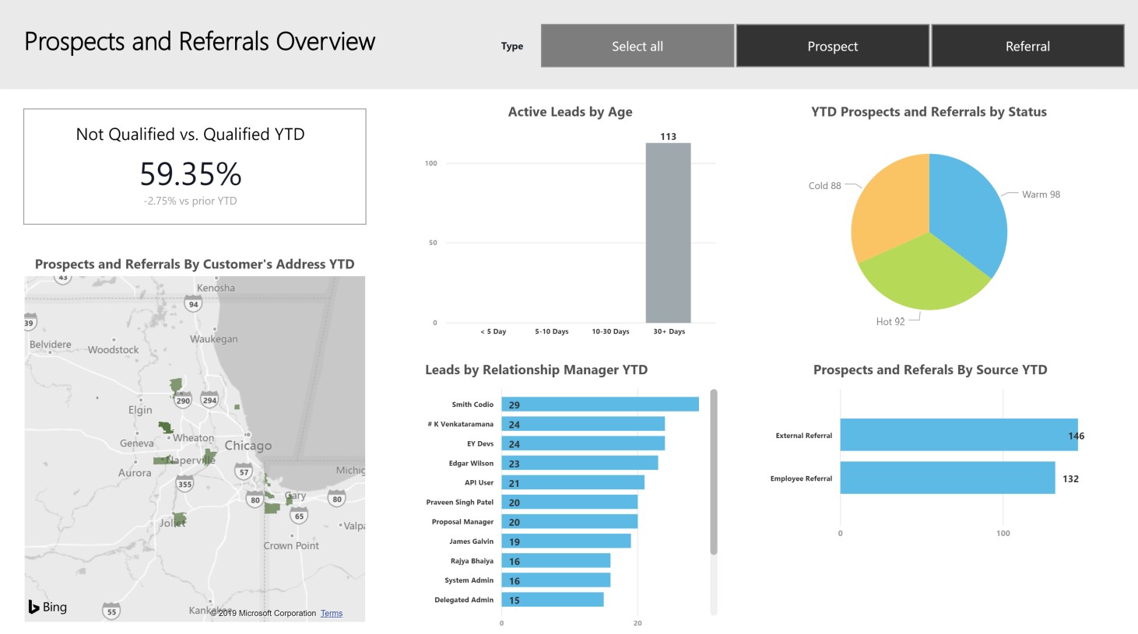The height and width of the screenshot is (634, 1138).
Task: Open the Bing map Terms link
Action: [332, 613]
